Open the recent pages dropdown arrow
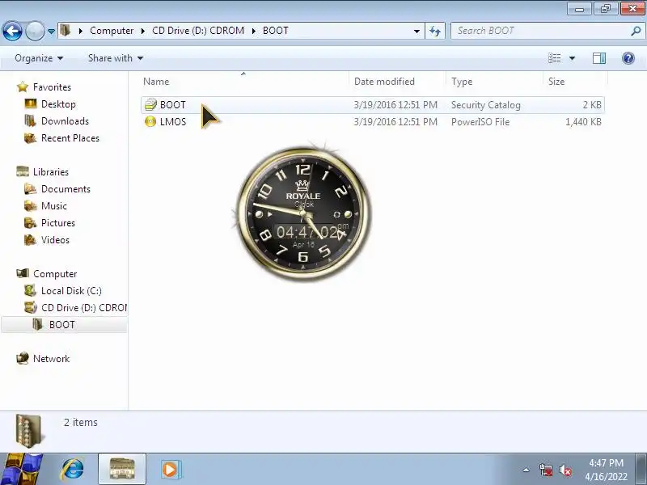Viewport: 647px width, 485px height. click(51, 31)
